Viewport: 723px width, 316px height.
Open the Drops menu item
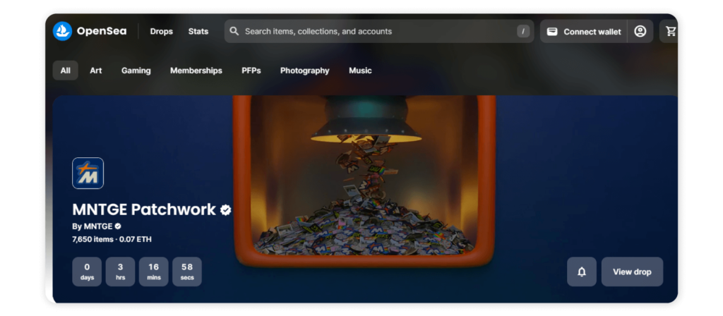click(x=162, y=31)
